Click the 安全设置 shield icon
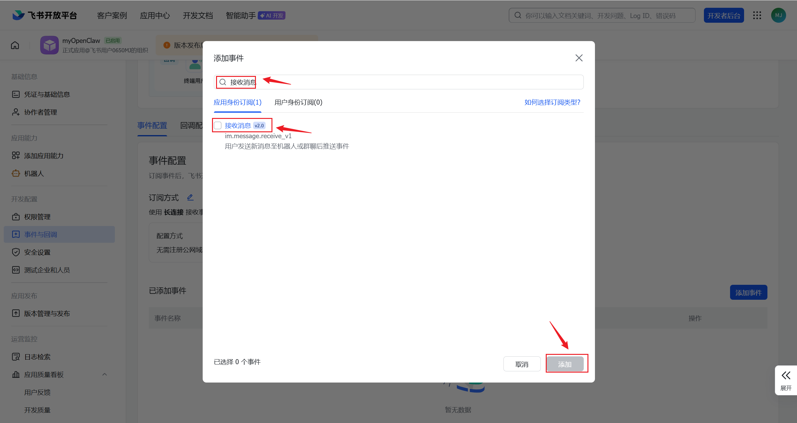Screen dimensions: 797x423 tap(16, 252)
